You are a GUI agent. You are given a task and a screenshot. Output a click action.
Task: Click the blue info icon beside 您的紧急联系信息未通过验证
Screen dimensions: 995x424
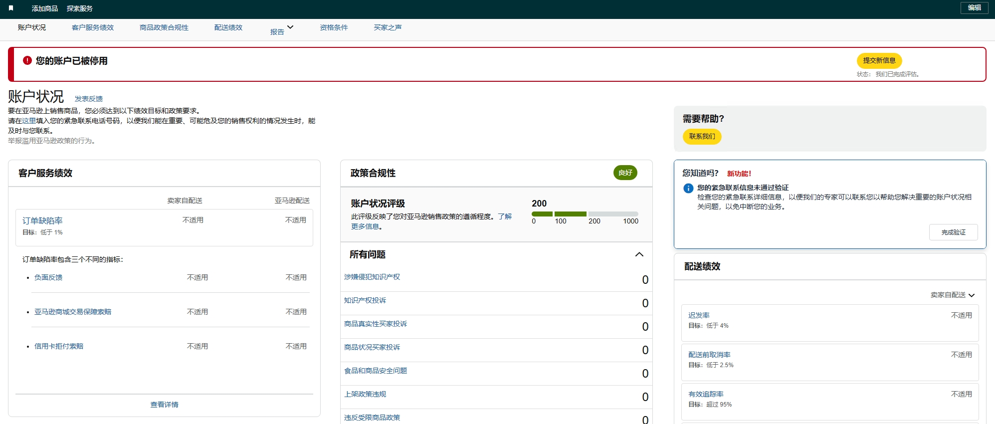[688, 188]
